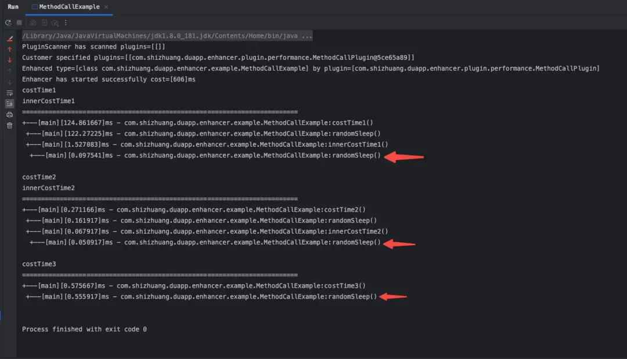Expand the folded java command line

[167, 36]
